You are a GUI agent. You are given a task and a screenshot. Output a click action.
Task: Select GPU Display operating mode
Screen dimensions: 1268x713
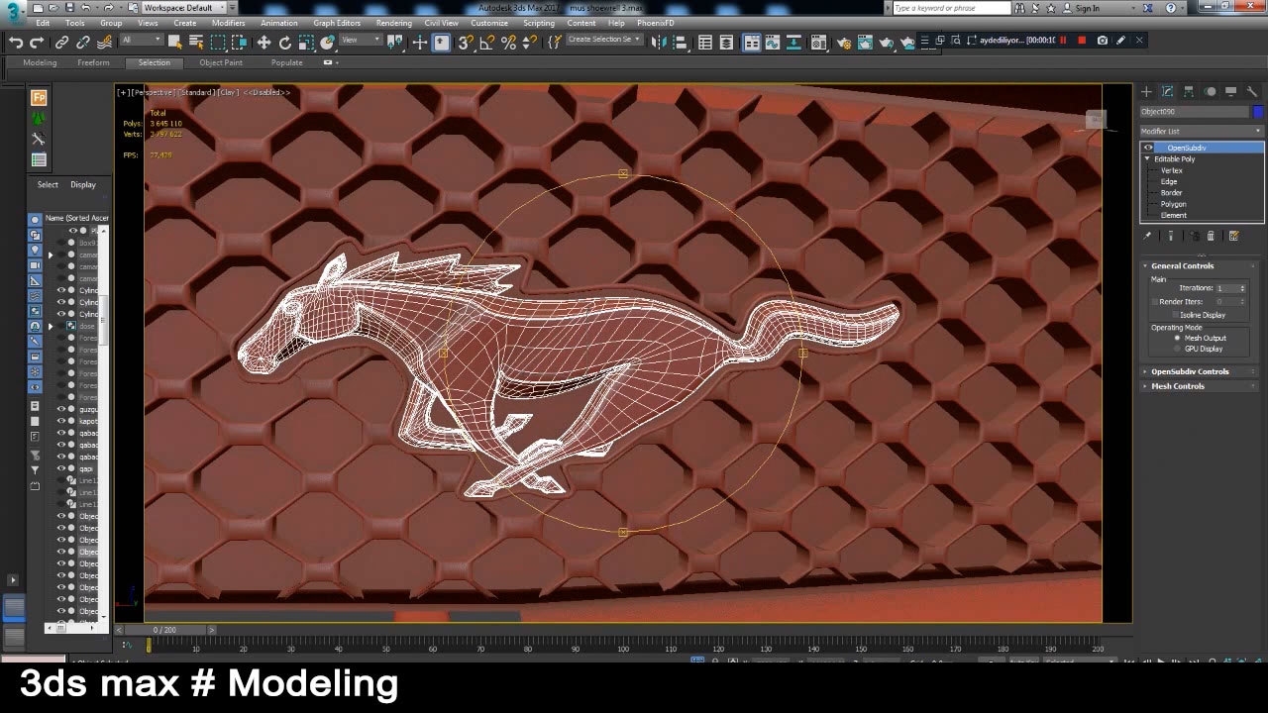tap(1177, 349)
